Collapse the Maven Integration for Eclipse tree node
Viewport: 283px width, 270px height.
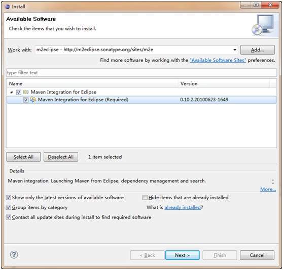[x=12, y=93]
